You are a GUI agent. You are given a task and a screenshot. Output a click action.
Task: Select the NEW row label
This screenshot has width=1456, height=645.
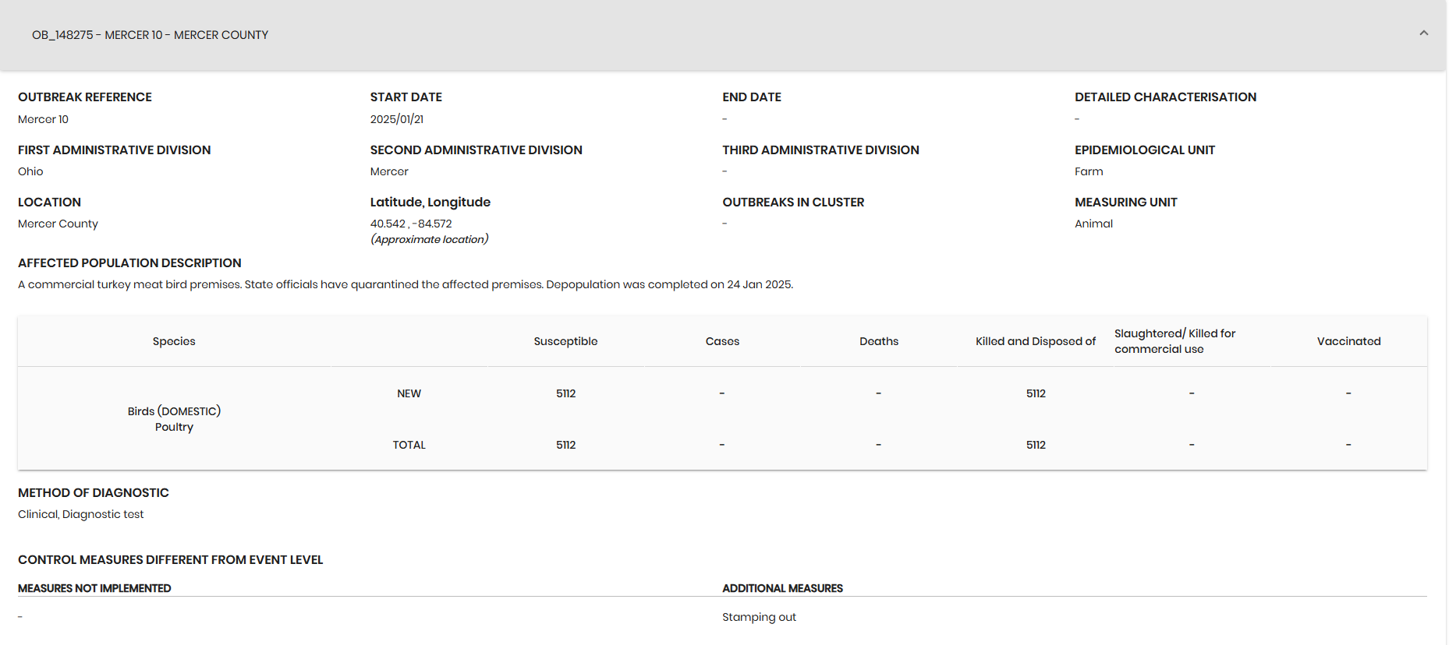pyautogui.click(x=409, y=393)
